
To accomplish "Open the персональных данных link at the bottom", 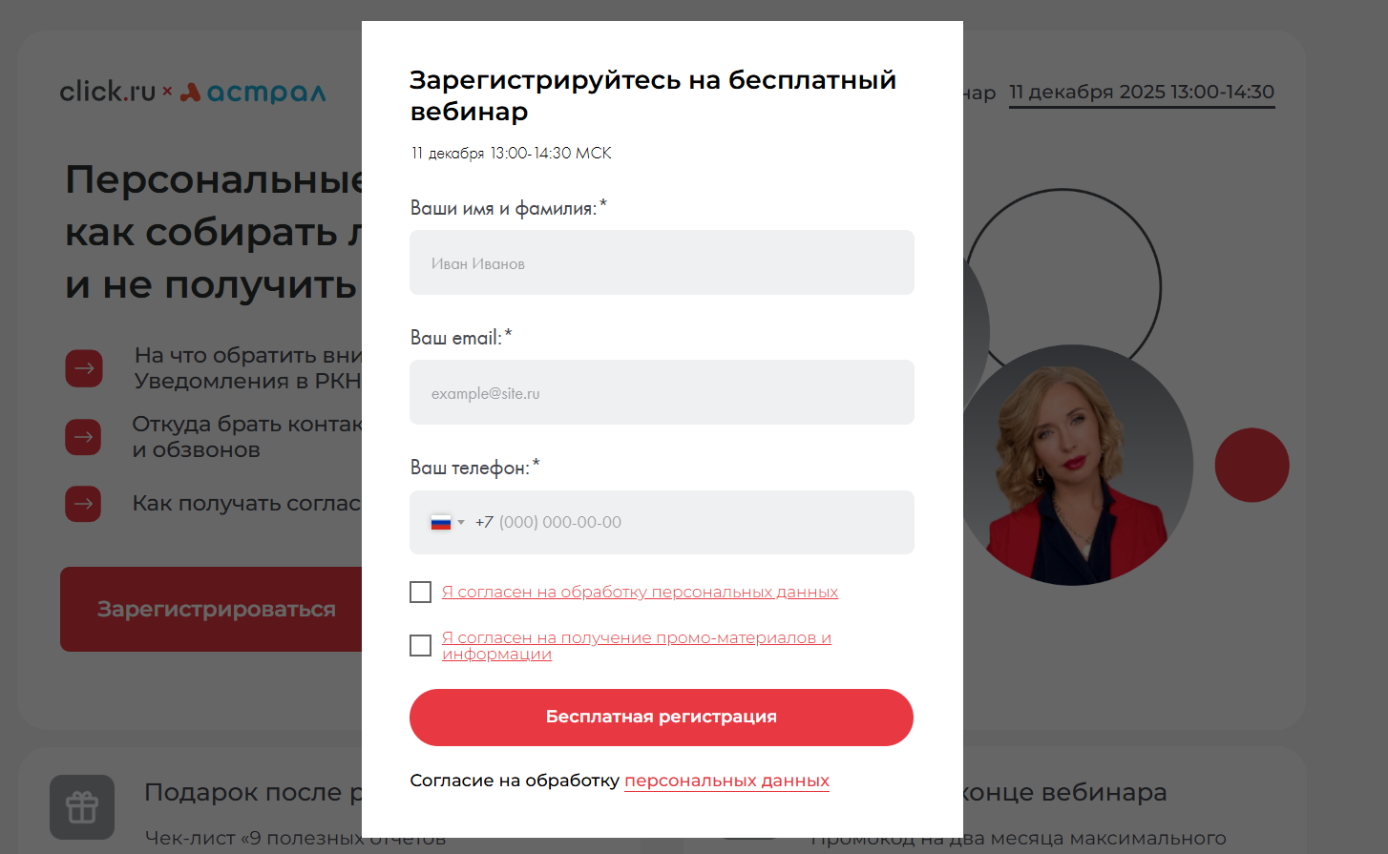I will point(726,781).
